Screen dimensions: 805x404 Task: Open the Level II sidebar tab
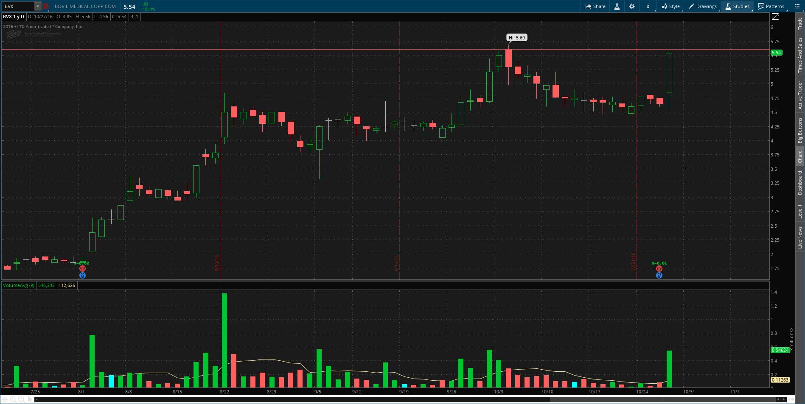point(800,211)
